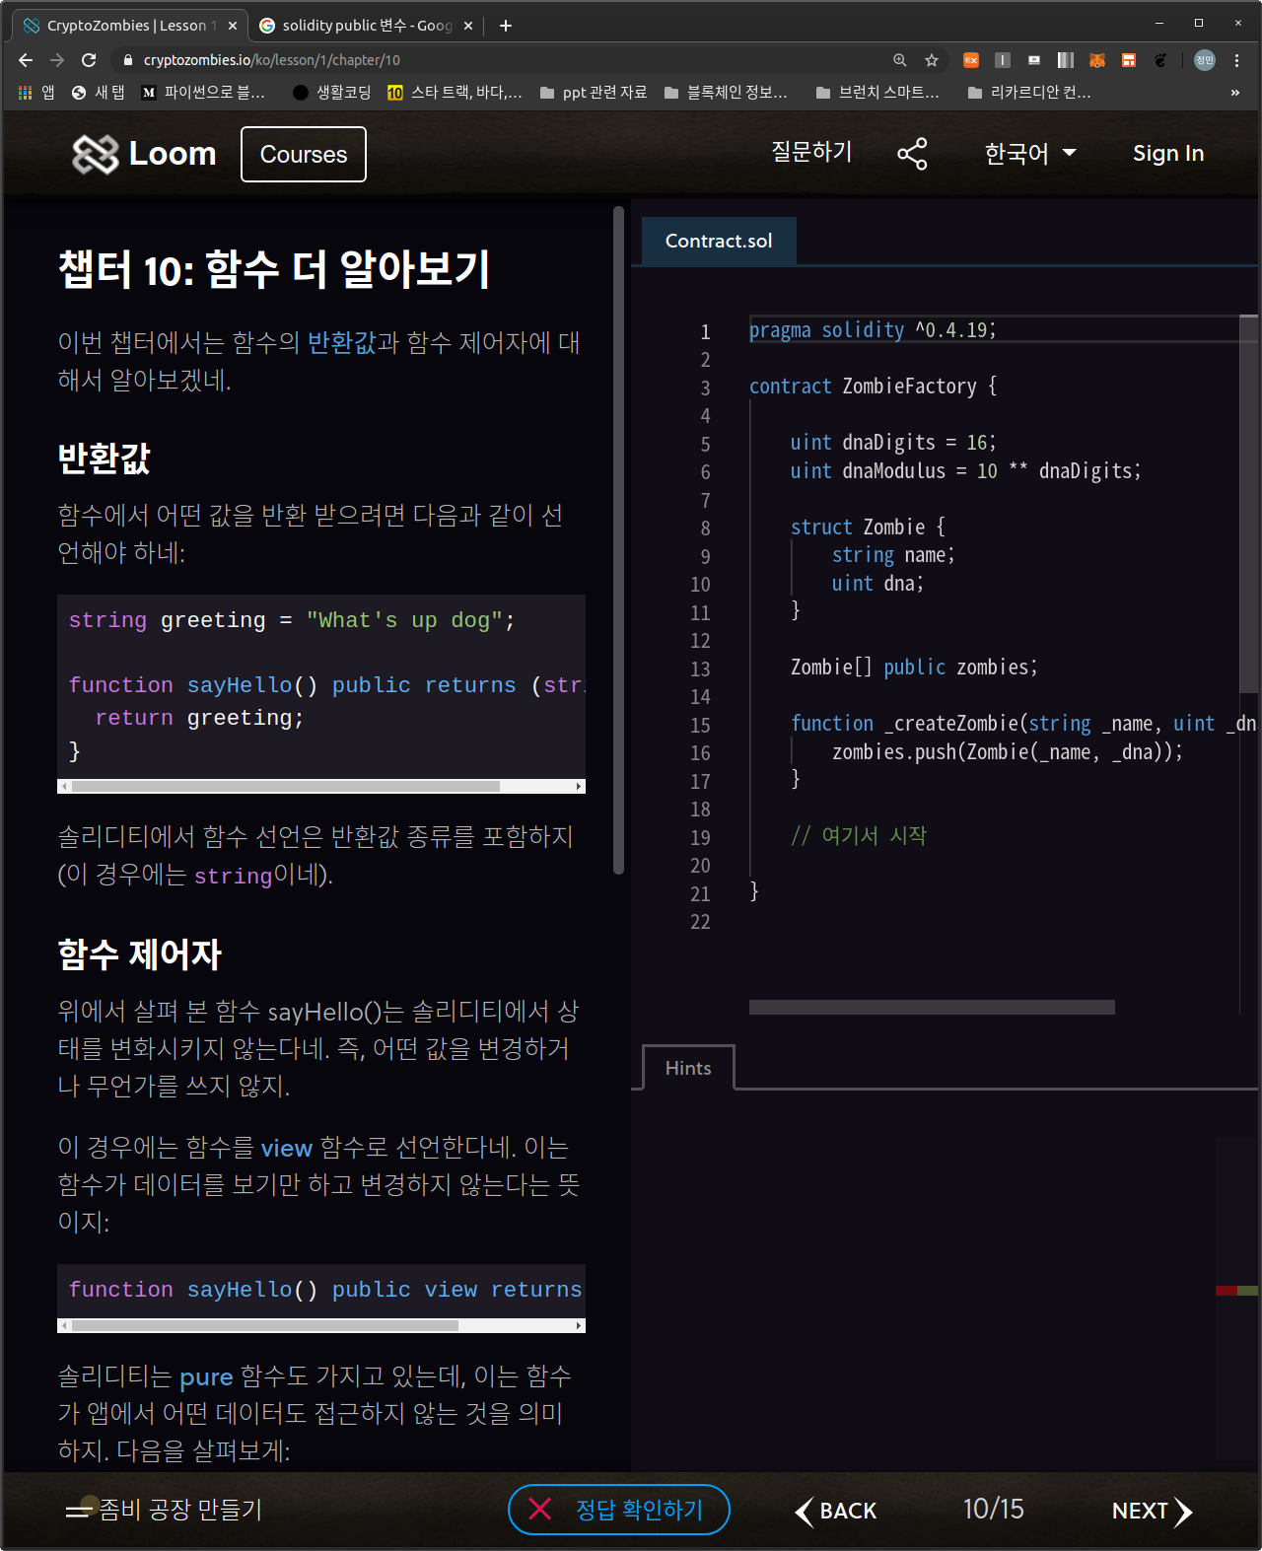Image resolution: width=1262 pixels, height=1551 pixels.
Task: Click the barcode-like extension icon
Action: [1066, 60]
